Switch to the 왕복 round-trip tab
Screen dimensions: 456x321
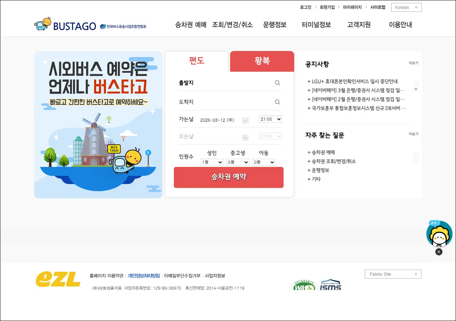click(262, 61)
